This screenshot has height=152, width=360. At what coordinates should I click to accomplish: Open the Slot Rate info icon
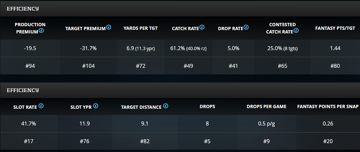click(41, 106)
